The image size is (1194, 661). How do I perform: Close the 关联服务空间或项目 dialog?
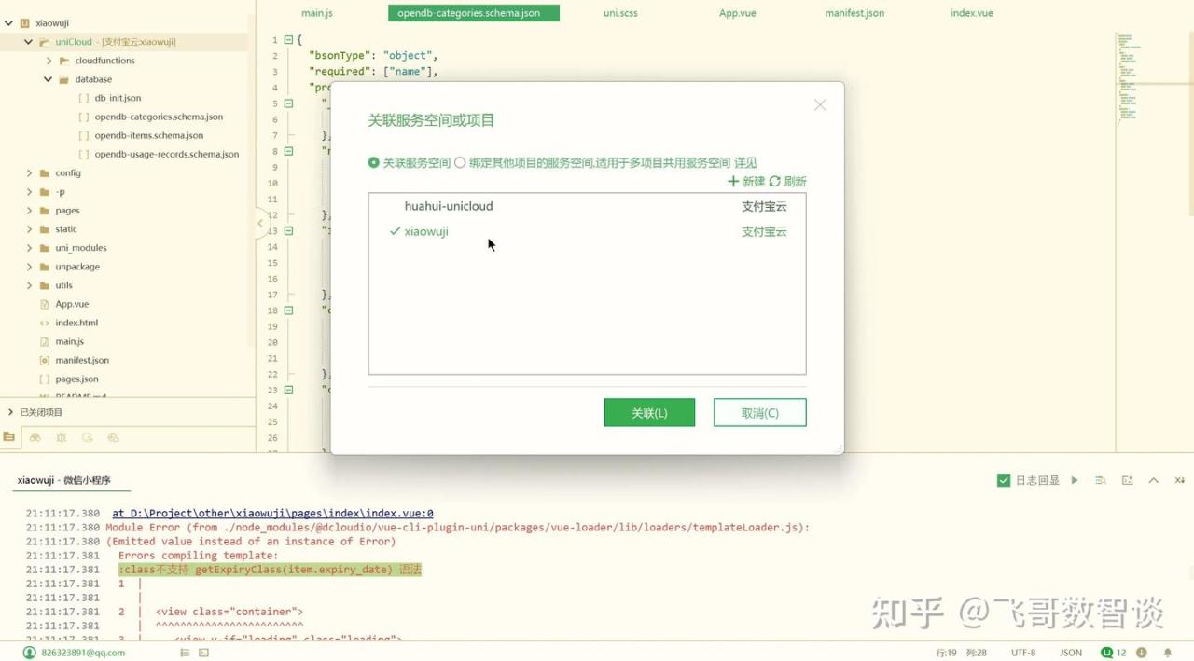coord(820,105)
